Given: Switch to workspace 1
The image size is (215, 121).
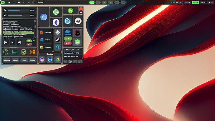Looking at the screenshot, I should point(92,2).
